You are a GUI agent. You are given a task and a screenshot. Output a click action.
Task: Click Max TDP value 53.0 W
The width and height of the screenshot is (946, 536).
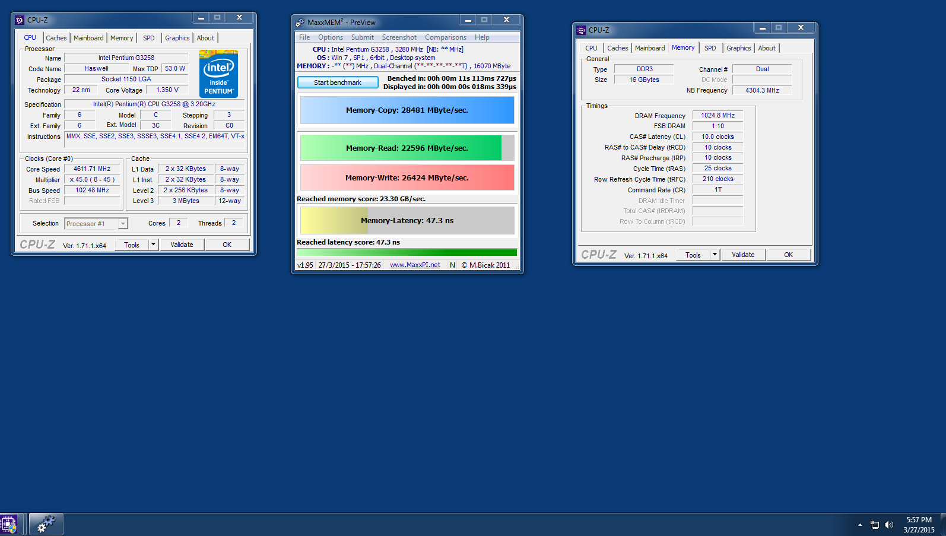pos(175,69)
